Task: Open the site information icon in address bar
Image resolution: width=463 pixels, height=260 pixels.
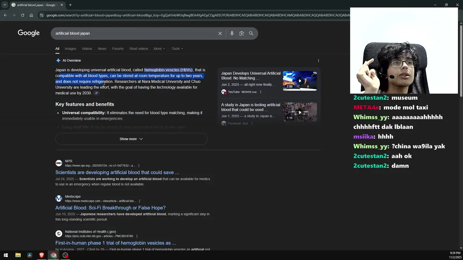Action: [42, 15]
